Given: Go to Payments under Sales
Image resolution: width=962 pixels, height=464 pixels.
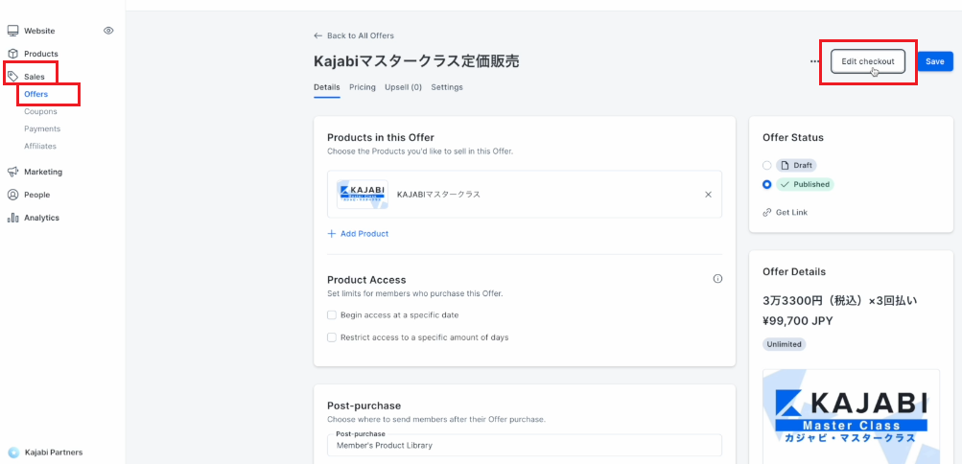Looking at the screenshot, I should [x=42, y=128].
